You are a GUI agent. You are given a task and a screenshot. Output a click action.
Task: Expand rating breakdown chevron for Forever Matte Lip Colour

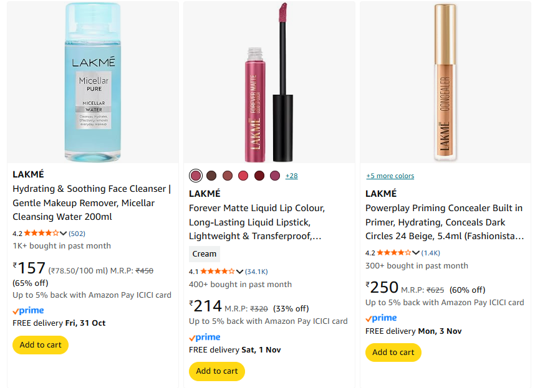coord(239,272)
